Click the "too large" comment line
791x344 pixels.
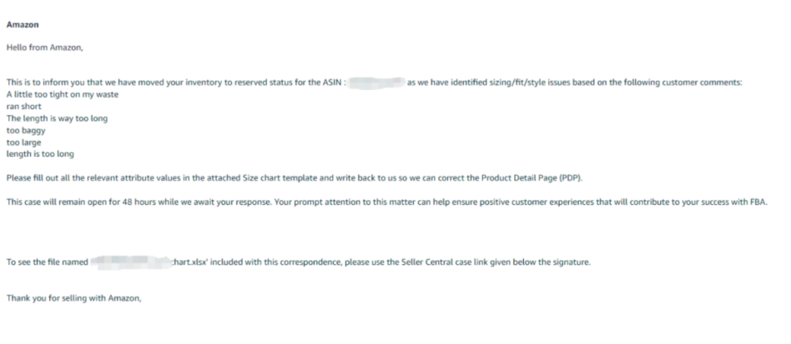click(23, 142)
